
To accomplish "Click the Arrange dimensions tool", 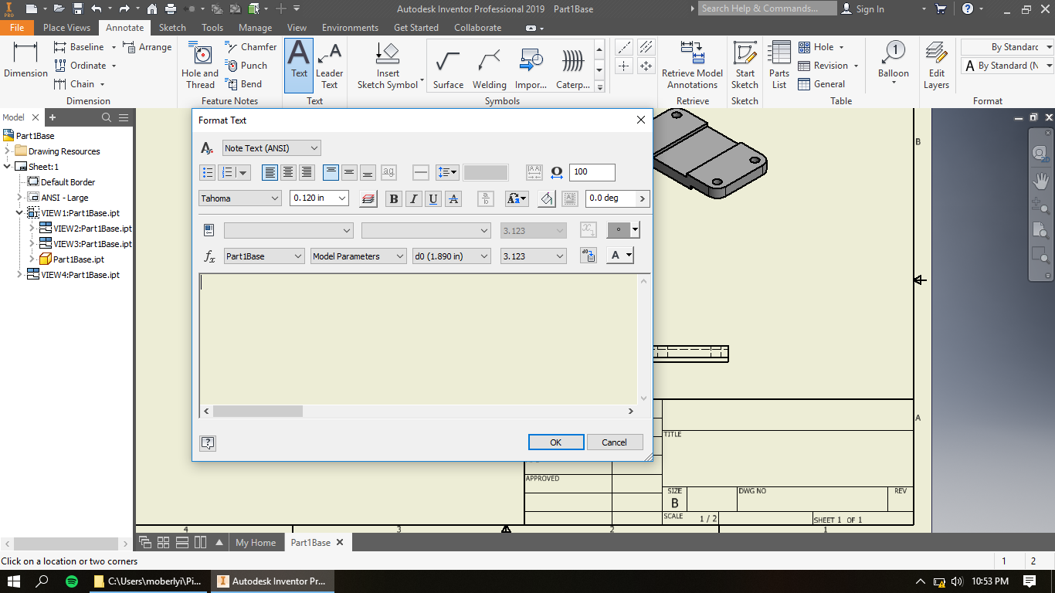I will click(x=148, y=47).
